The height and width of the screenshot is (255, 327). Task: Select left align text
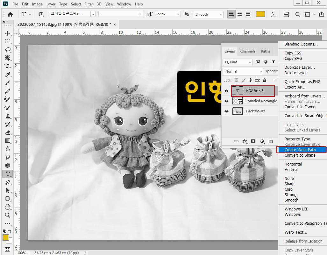tap(231, 14)
